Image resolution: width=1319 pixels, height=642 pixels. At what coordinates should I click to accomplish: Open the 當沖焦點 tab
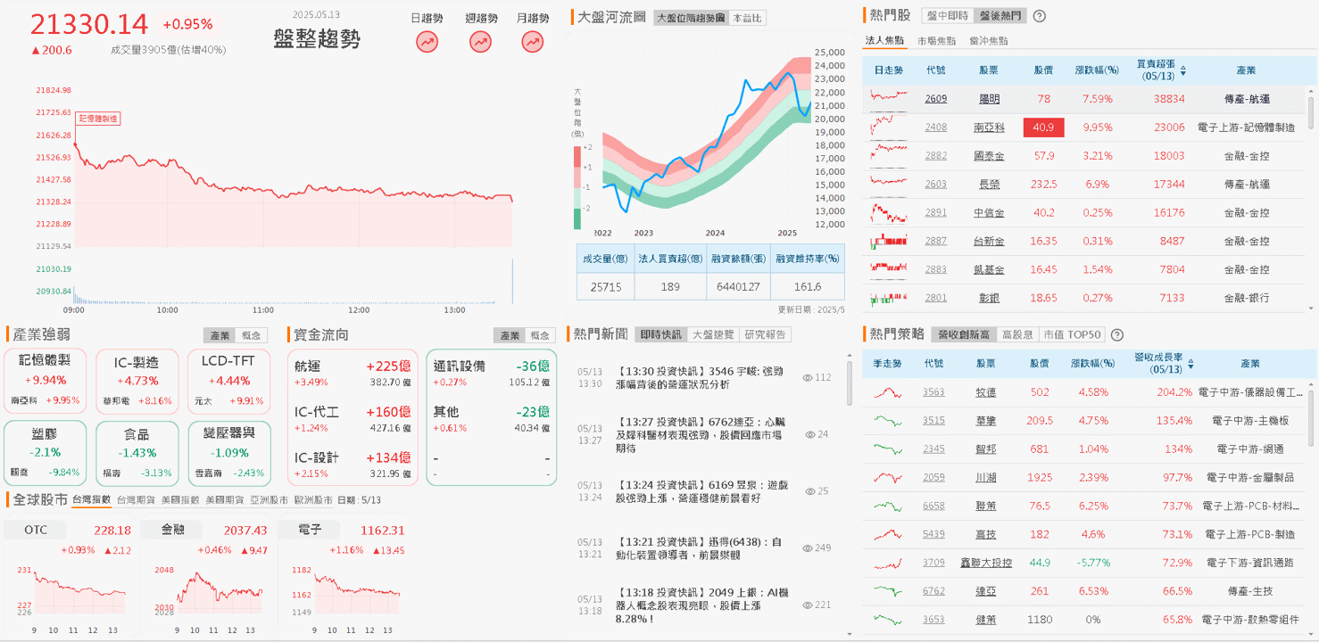[988, 41]
